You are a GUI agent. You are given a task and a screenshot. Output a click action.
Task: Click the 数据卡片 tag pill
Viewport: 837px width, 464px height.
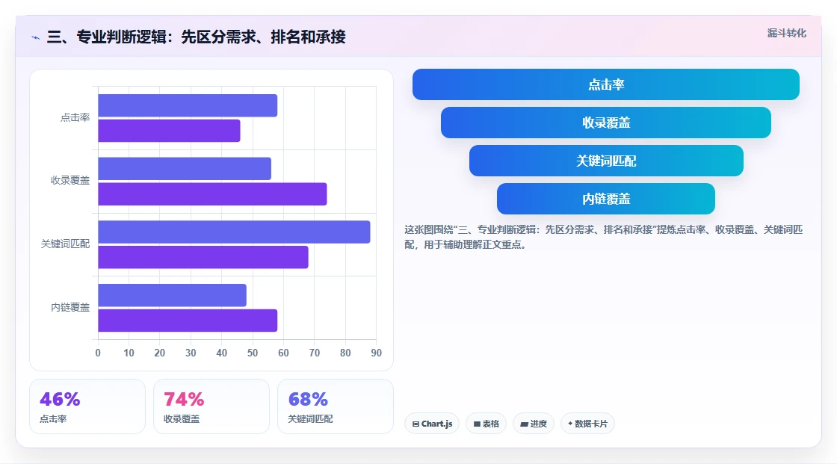(587, 424)
